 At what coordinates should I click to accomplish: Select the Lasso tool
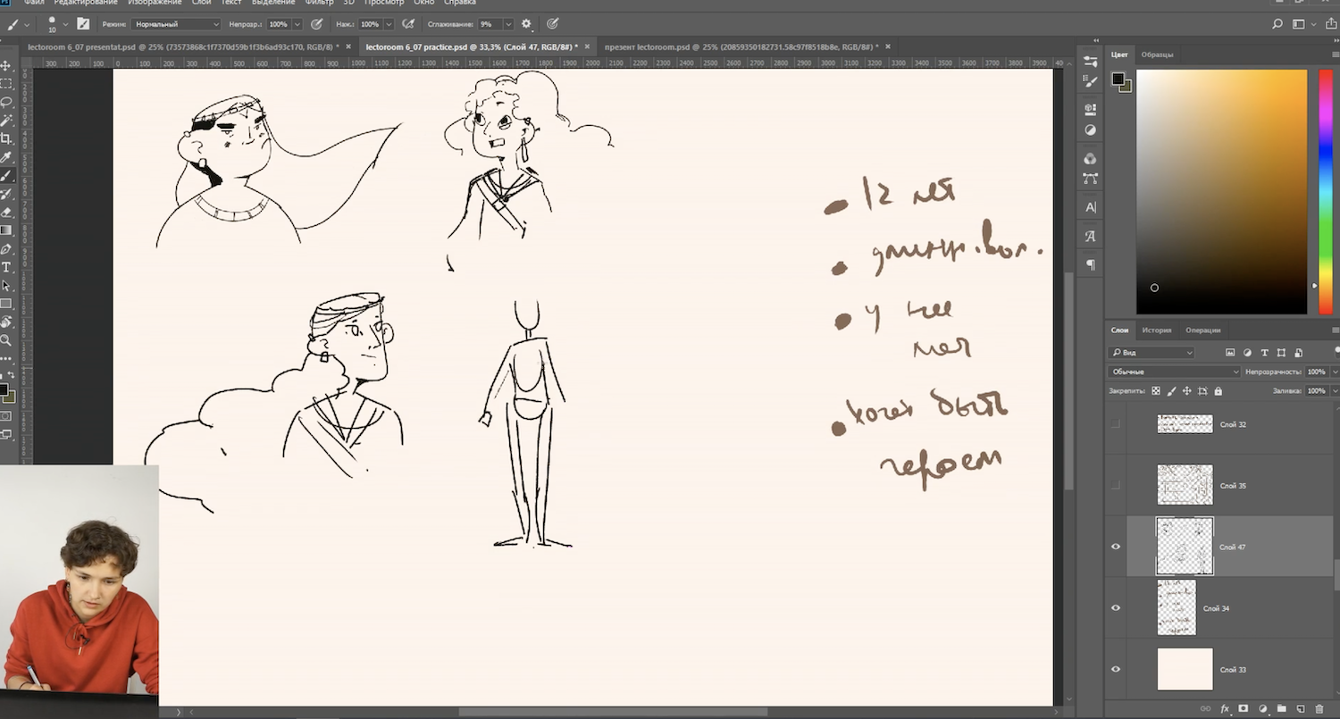pyautogui.click(x=6, y=102)
